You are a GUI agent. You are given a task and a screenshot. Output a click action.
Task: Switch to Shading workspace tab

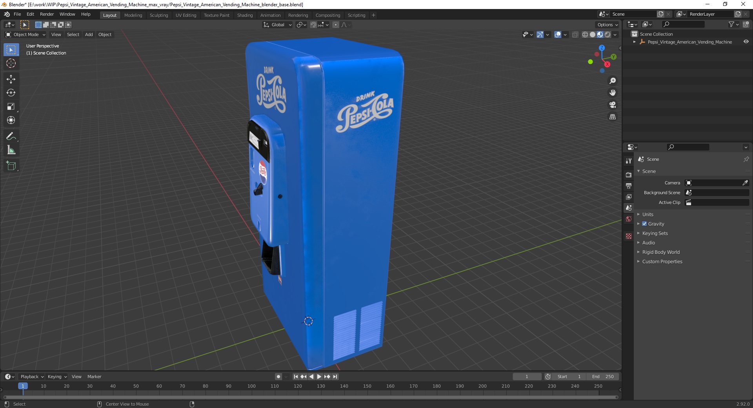(x=245, y=15)
